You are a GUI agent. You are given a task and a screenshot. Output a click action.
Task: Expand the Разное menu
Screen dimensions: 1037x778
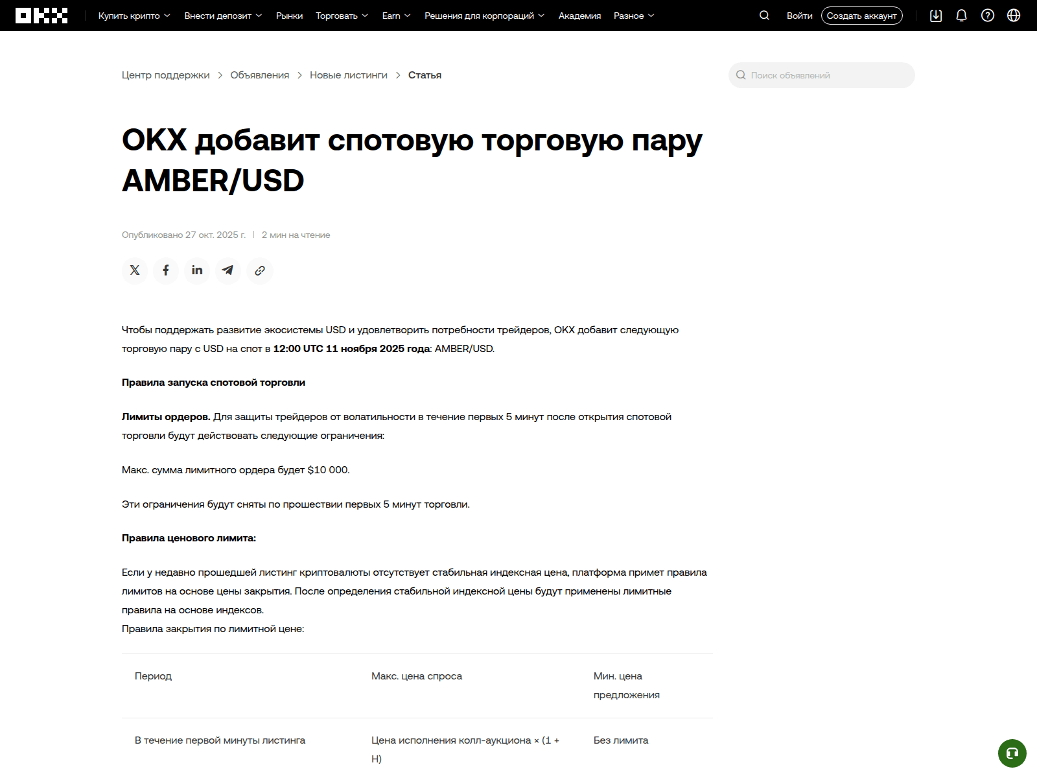tap(634, 16)
